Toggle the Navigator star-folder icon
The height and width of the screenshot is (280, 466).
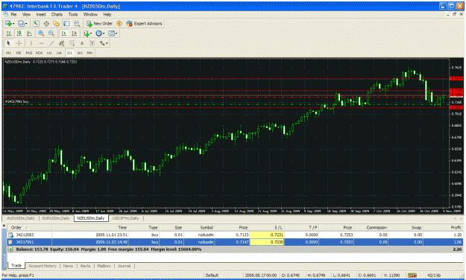click(56, 23)
